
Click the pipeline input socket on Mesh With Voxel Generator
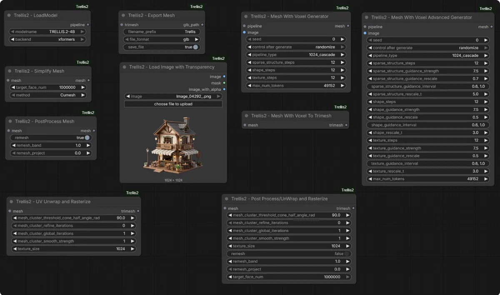[244, 26]
